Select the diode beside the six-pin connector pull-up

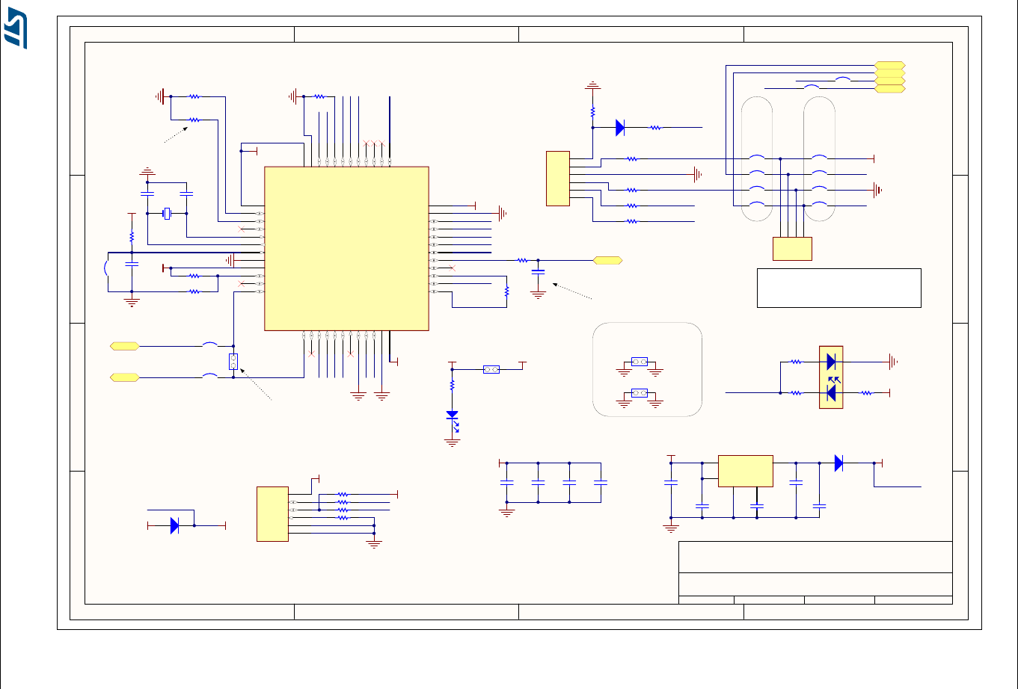pos(619,128)
